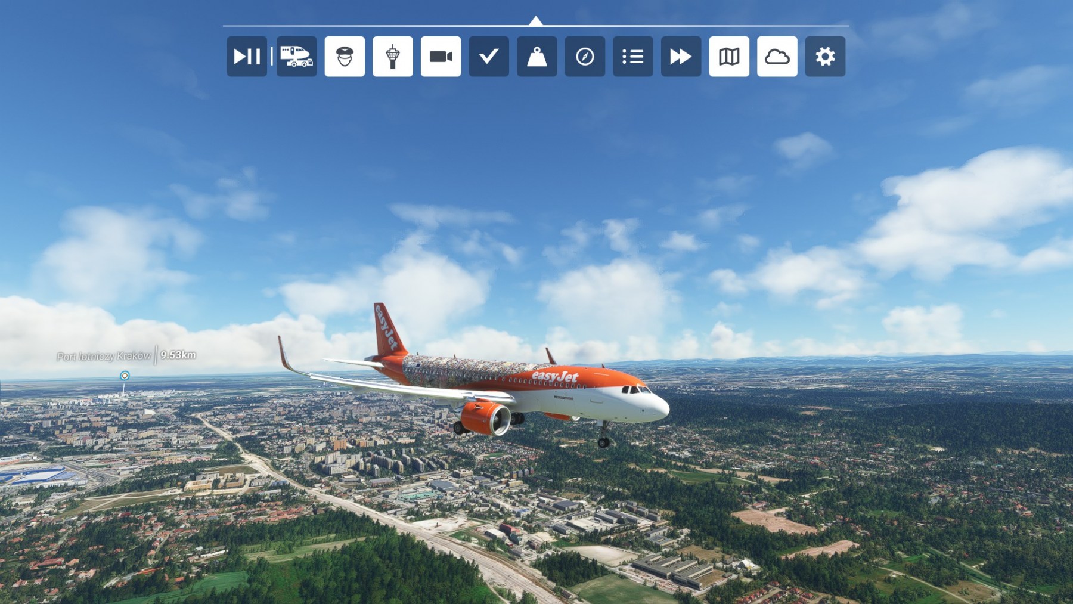Open the Checklist checkmark panel
Screen dimensions: 1073x604
point(489,57)
